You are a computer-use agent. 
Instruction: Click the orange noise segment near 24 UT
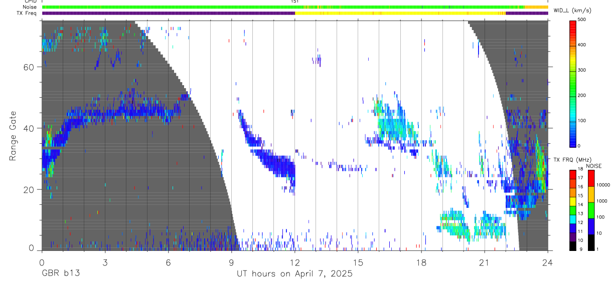tap(536, 7)
